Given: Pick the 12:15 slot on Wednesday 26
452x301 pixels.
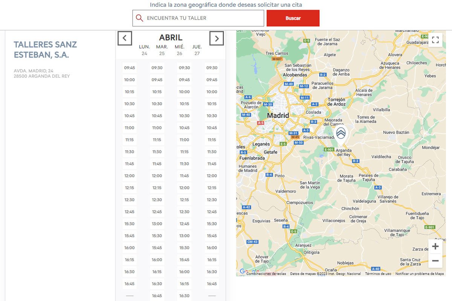Looking at the screenshot, I should pos(185,200).
